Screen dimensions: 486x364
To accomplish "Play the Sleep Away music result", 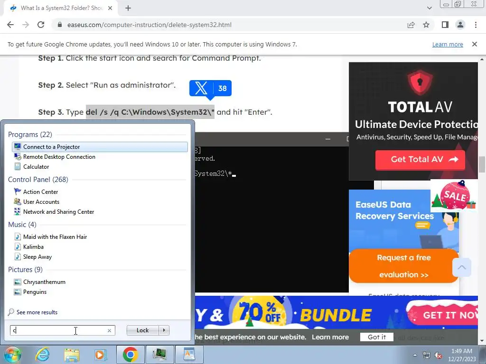I will tap(33, 256).
